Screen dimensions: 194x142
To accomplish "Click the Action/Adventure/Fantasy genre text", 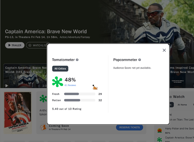I will click(75, 37).
